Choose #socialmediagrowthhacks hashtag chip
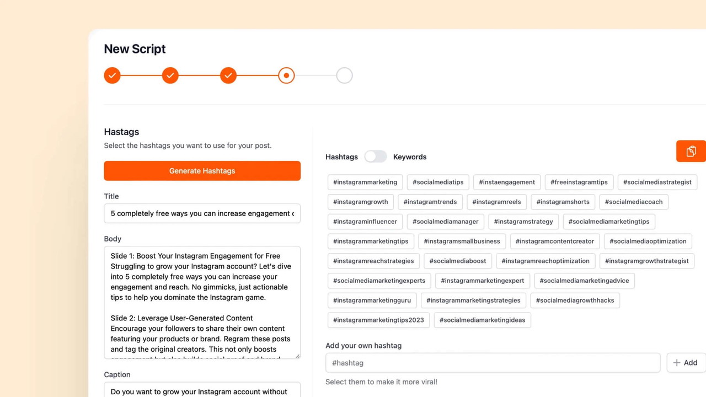Image resolution: width=706 pixels, height=397 pixels. click(575, 301)
